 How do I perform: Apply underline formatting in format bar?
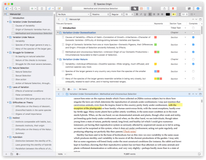[x=145, y=14]
